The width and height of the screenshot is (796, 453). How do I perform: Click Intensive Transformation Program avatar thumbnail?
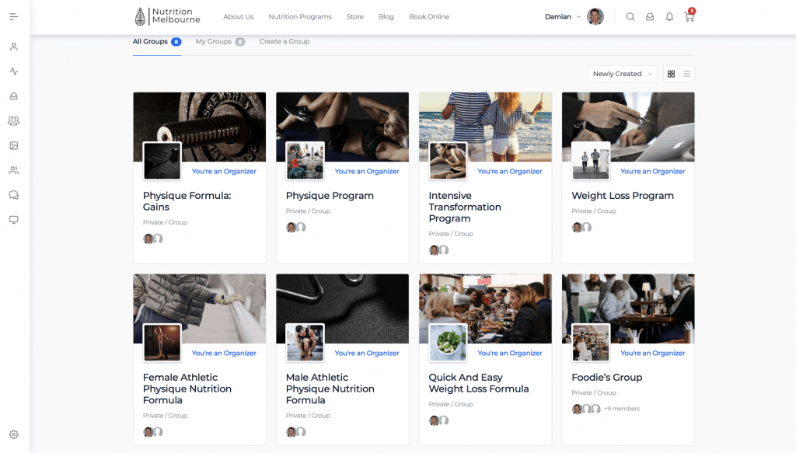[448, 161]
